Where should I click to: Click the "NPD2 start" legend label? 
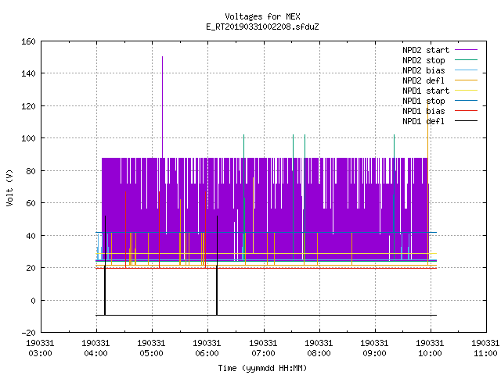(426, 50)
